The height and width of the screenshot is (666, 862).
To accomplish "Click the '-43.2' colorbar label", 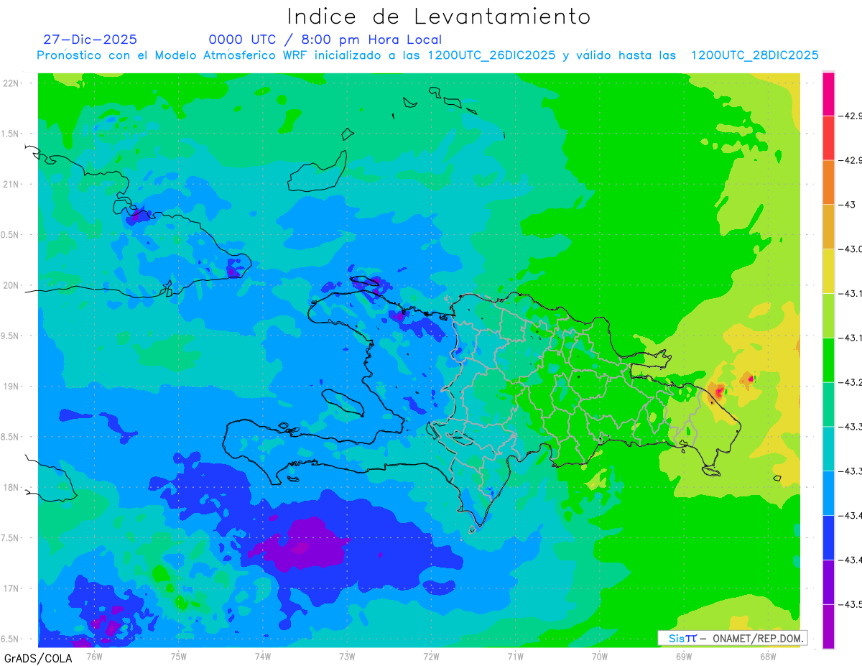I will (851, 382).
